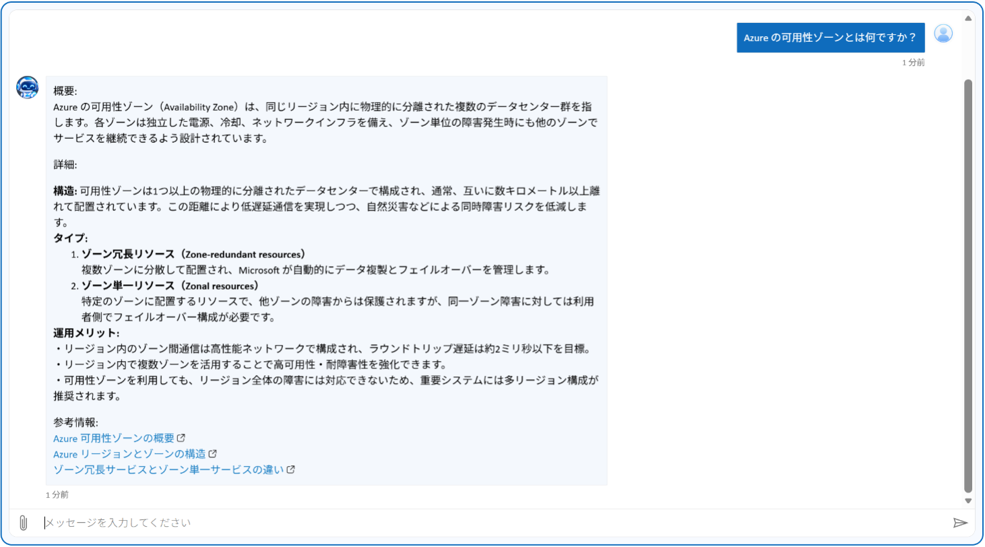The width and height of the screenshot is (985, 547).
Task: Click the 詳細: heading text
Action: coord(65,164)
